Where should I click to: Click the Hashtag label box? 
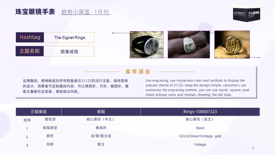(x=30, y=37)
